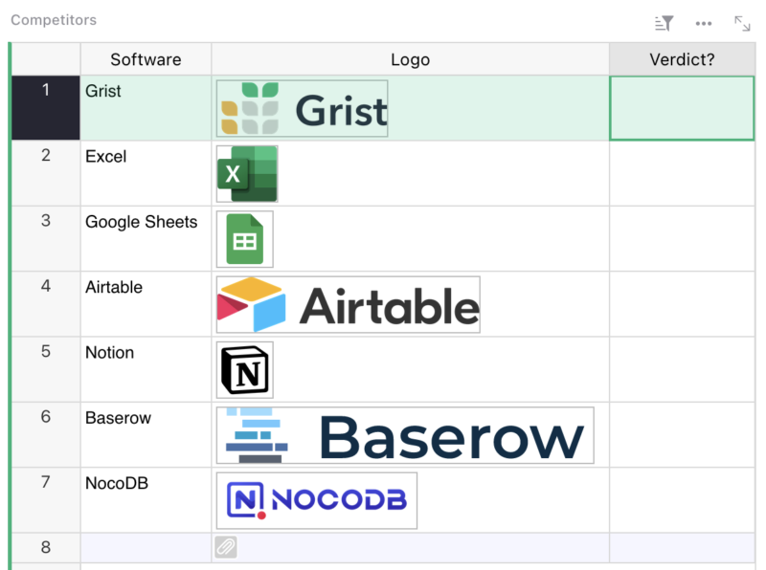Select the Verdict? column header
The width and height of the screenshot is (766, 570).
tap(682, 59)
